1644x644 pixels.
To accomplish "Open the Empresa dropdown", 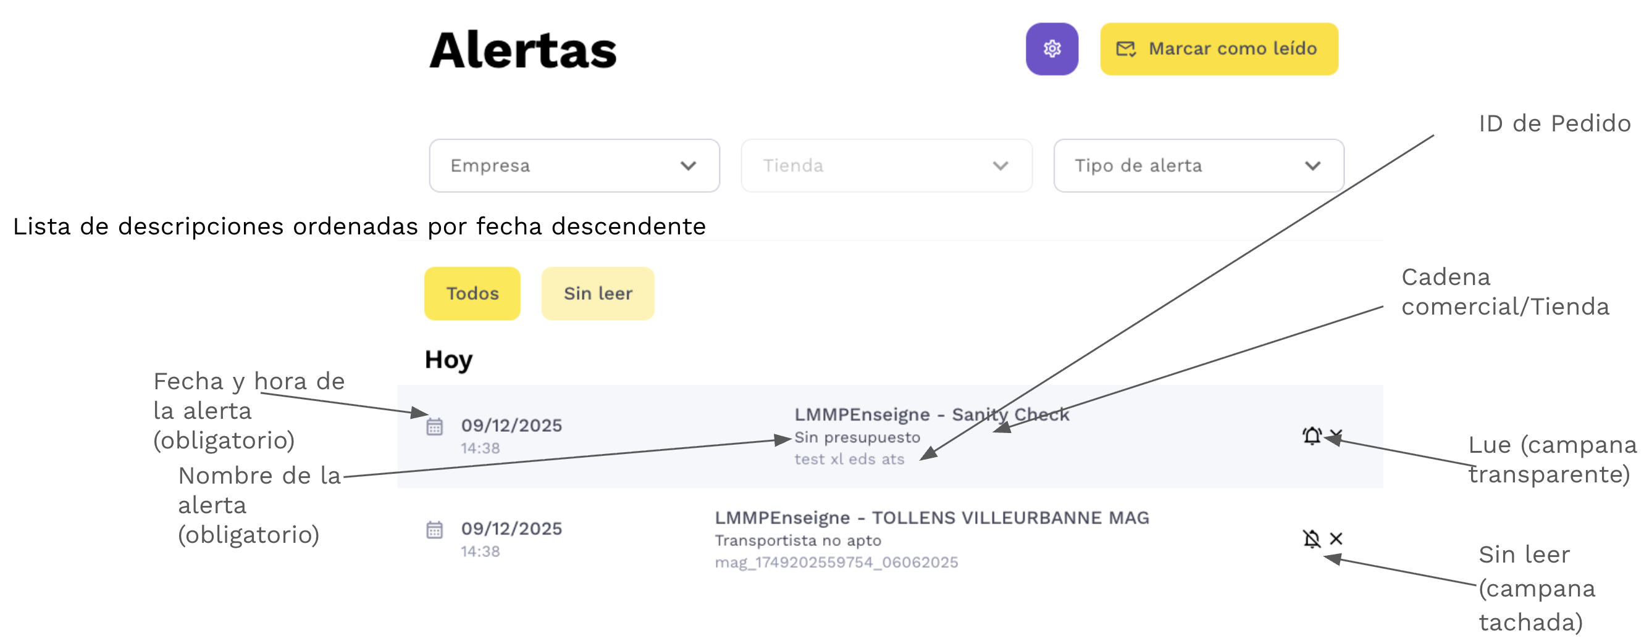I will coord(574,166).
